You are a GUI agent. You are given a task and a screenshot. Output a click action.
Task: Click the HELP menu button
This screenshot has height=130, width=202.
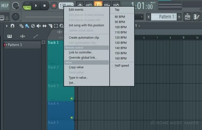point(5,5)
